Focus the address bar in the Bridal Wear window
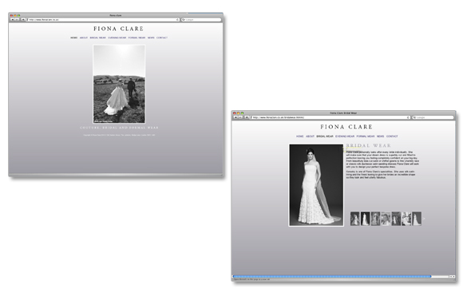The height and width of the screenshot is (308, 463). point(330,117)
